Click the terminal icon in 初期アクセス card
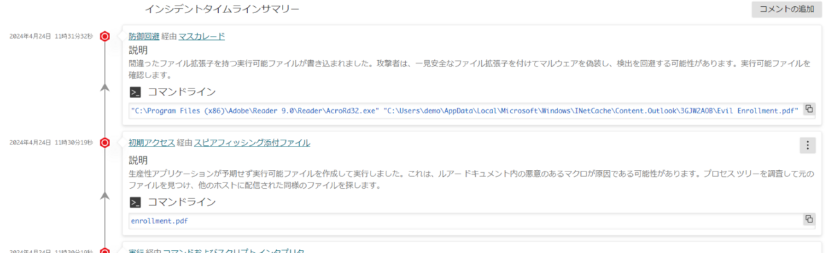This screenshot has width=831, height=253. [x=136, y=203]
